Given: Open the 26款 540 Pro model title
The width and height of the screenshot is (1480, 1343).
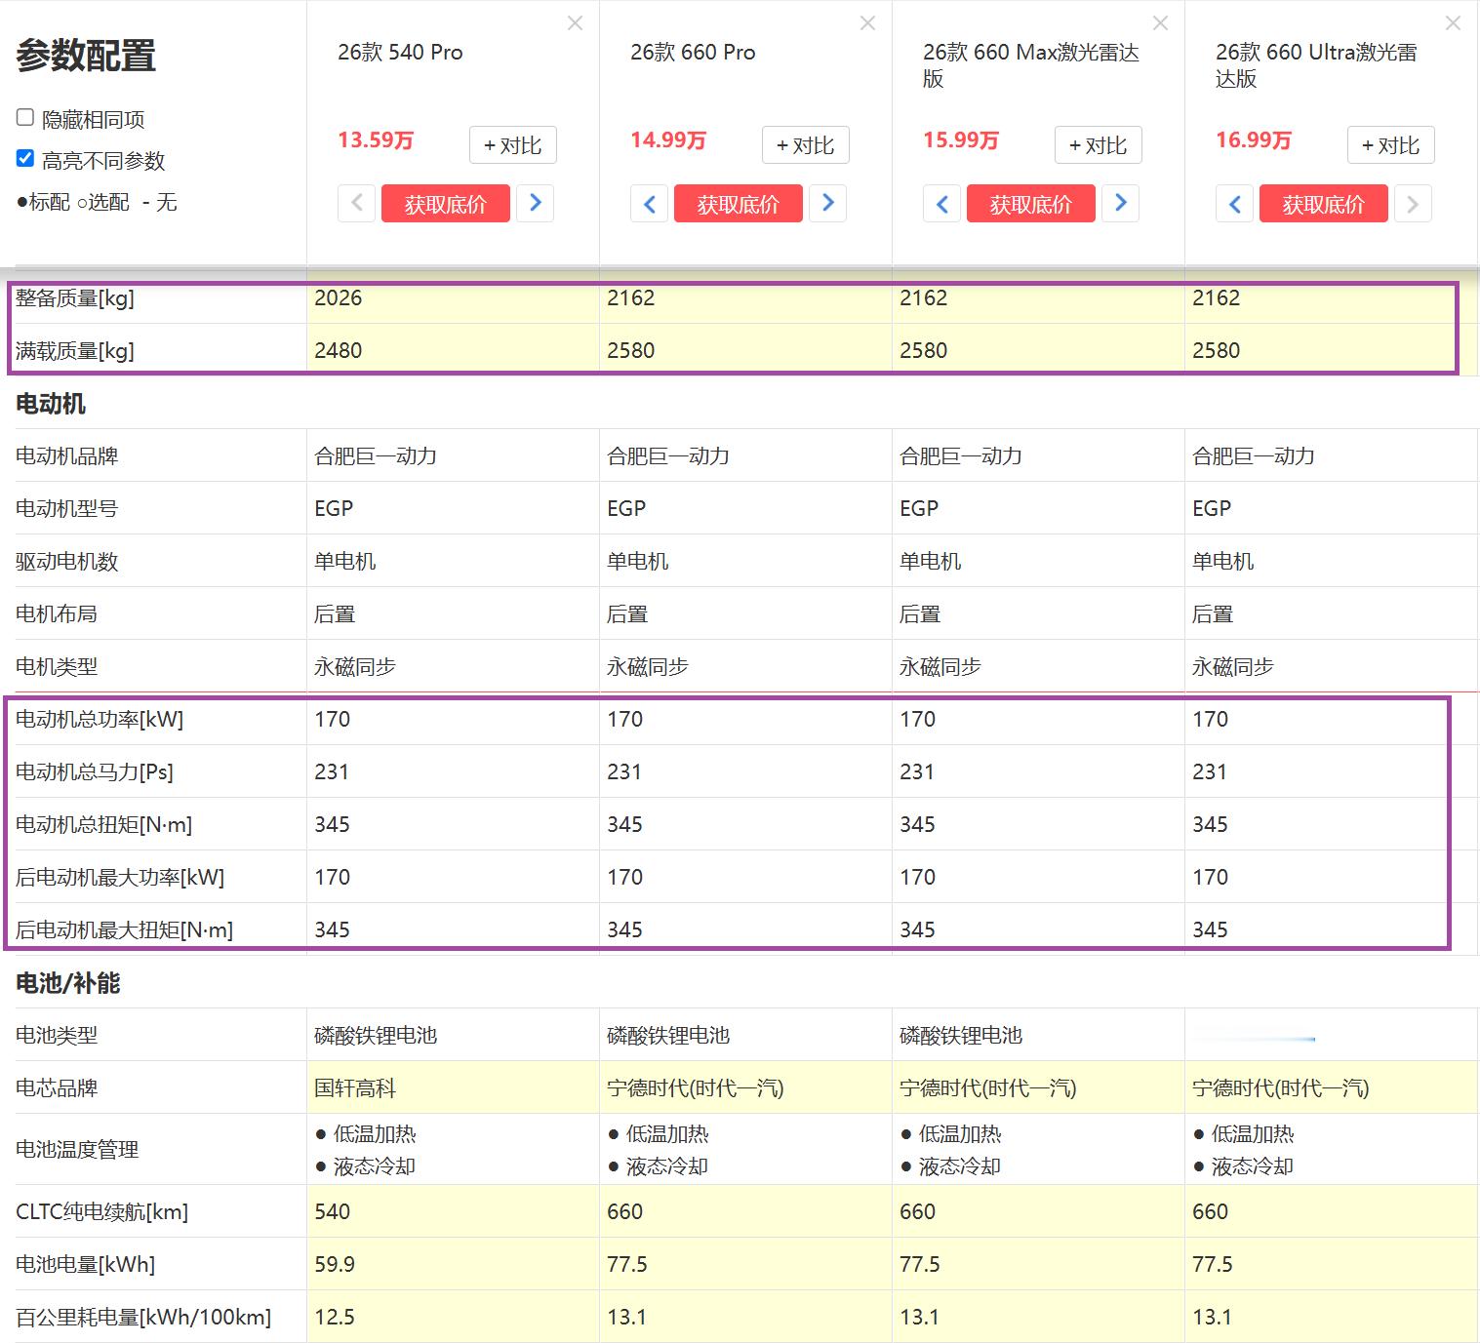Looking at the screenshot, I should [400, 53].
